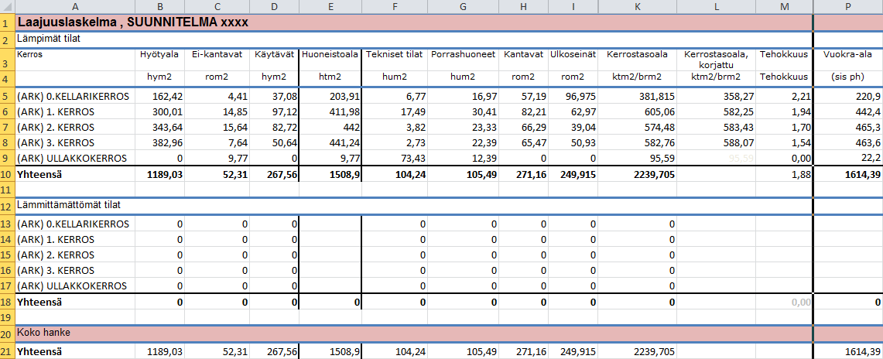Click total 1614,39 in row 21
The image size is (883, 359).
(x=848, y=352)
